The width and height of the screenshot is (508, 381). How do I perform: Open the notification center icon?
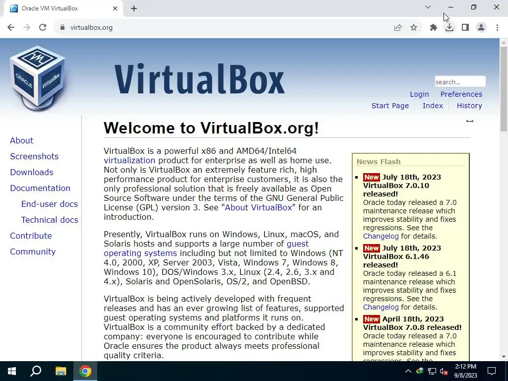(492, 371)
